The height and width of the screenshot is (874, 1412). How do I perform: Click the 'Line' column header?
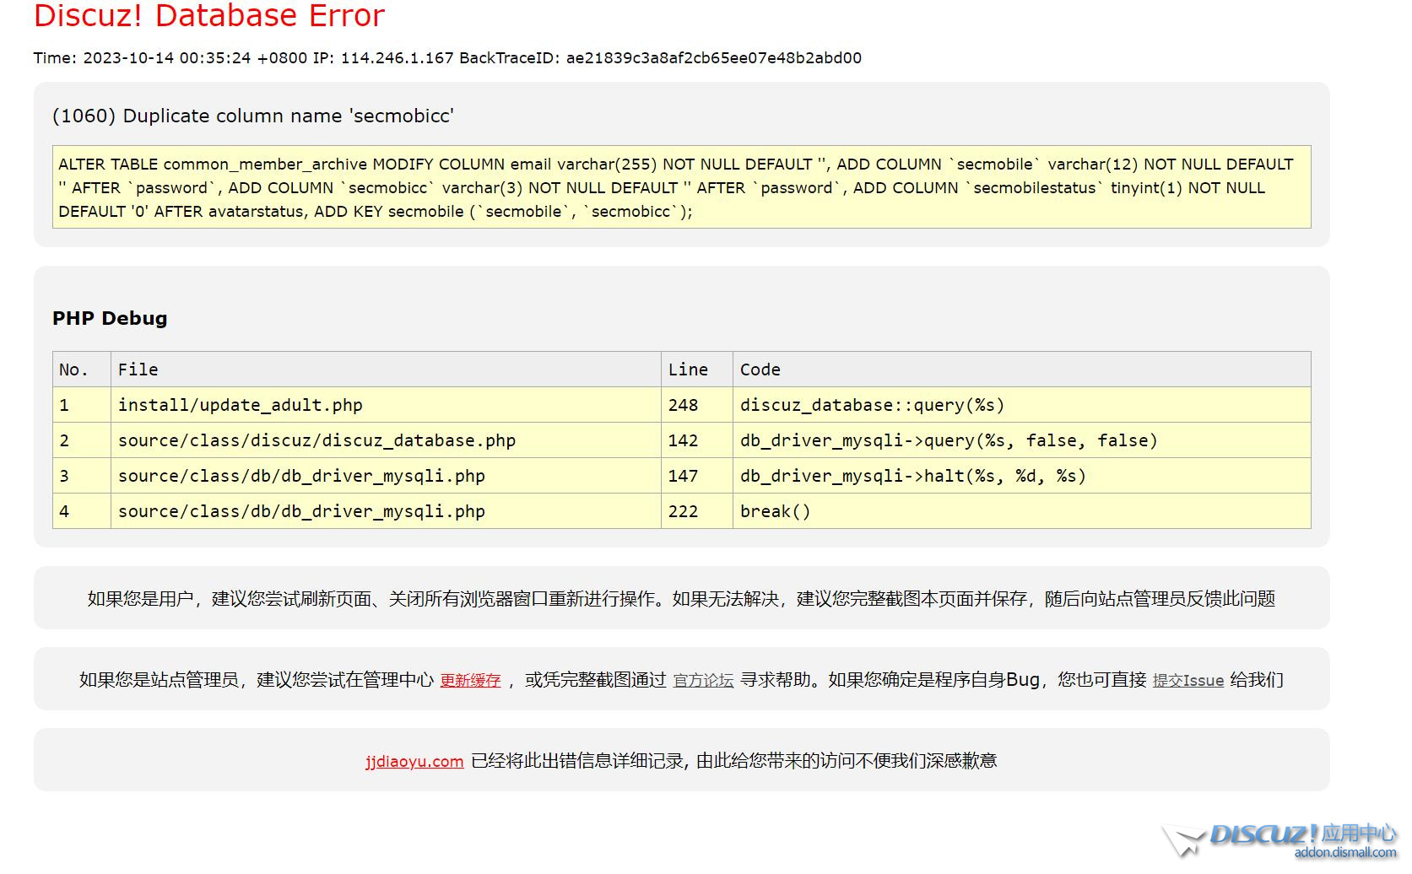[x=697, y=370]
